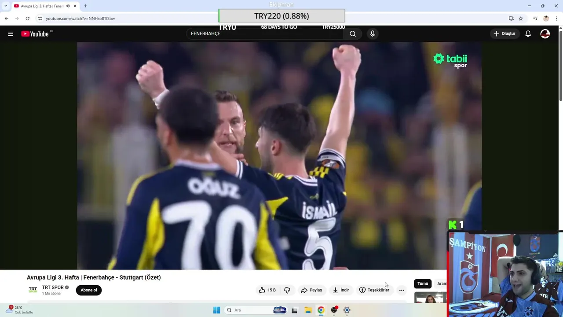Send thanks via Teşekkürler button
563x317 pixels.
[x=374, y=290]
